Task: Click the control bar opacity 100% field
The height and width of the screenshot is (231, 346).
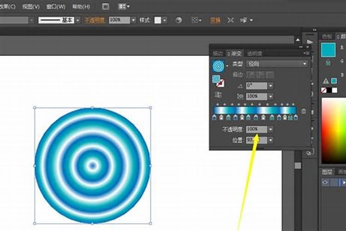Action: point(119,20)
